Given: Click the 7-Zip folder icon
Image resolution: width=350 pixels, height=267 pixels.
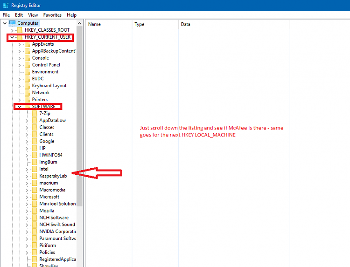Looking at the screenshot, I should click(x=35, y=113).
